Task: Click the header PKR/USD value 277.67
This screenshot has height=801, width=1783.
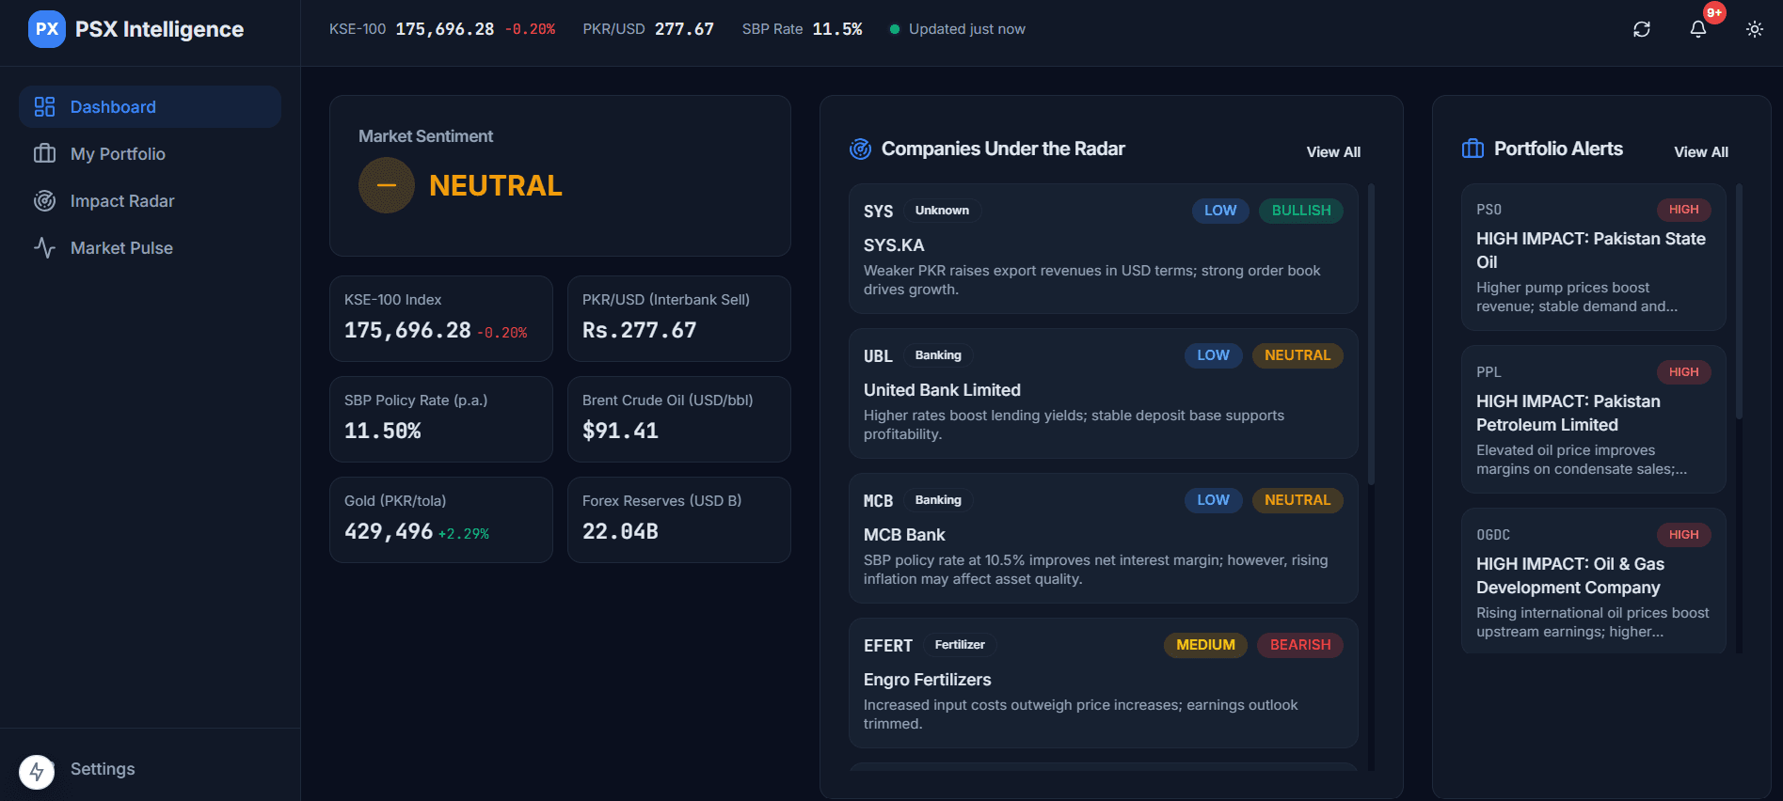Action: point(684,29)
